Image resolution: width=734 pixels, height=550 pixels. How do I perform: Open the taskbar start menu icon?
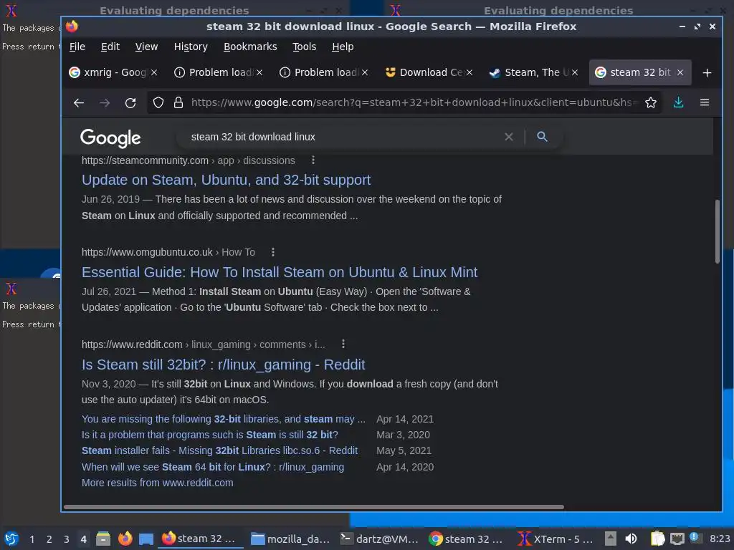pyautogui.click(x=11, y=539)
